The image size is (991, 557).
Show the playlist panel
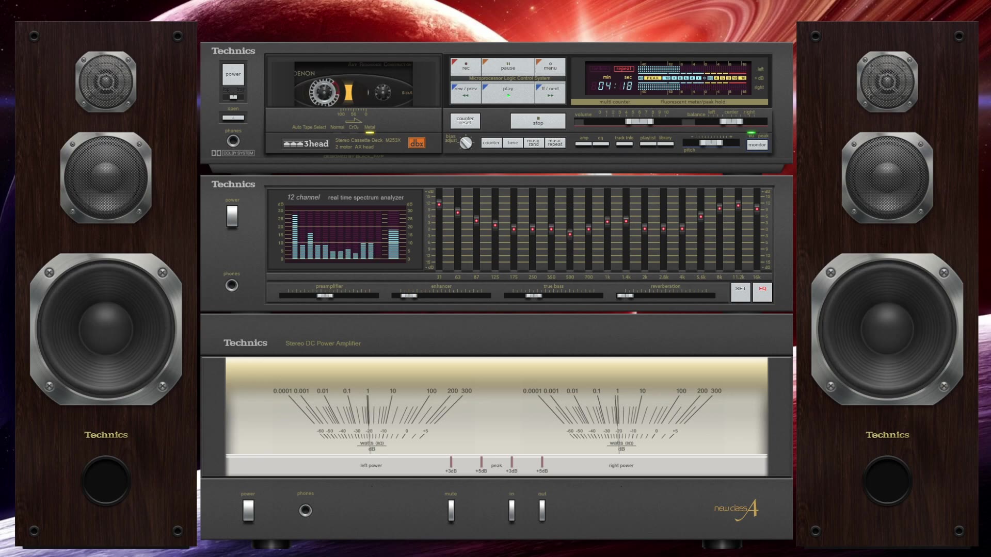(x=648, y=144)
